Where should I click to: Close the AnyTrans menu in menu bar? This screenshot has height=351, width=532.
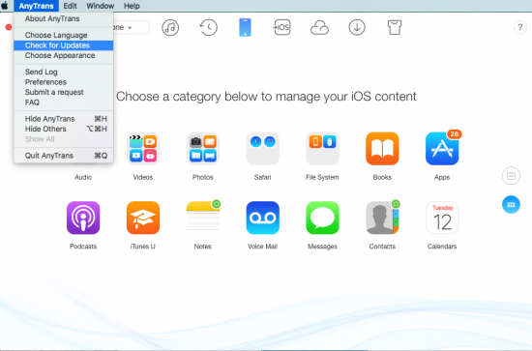(37, 6)
